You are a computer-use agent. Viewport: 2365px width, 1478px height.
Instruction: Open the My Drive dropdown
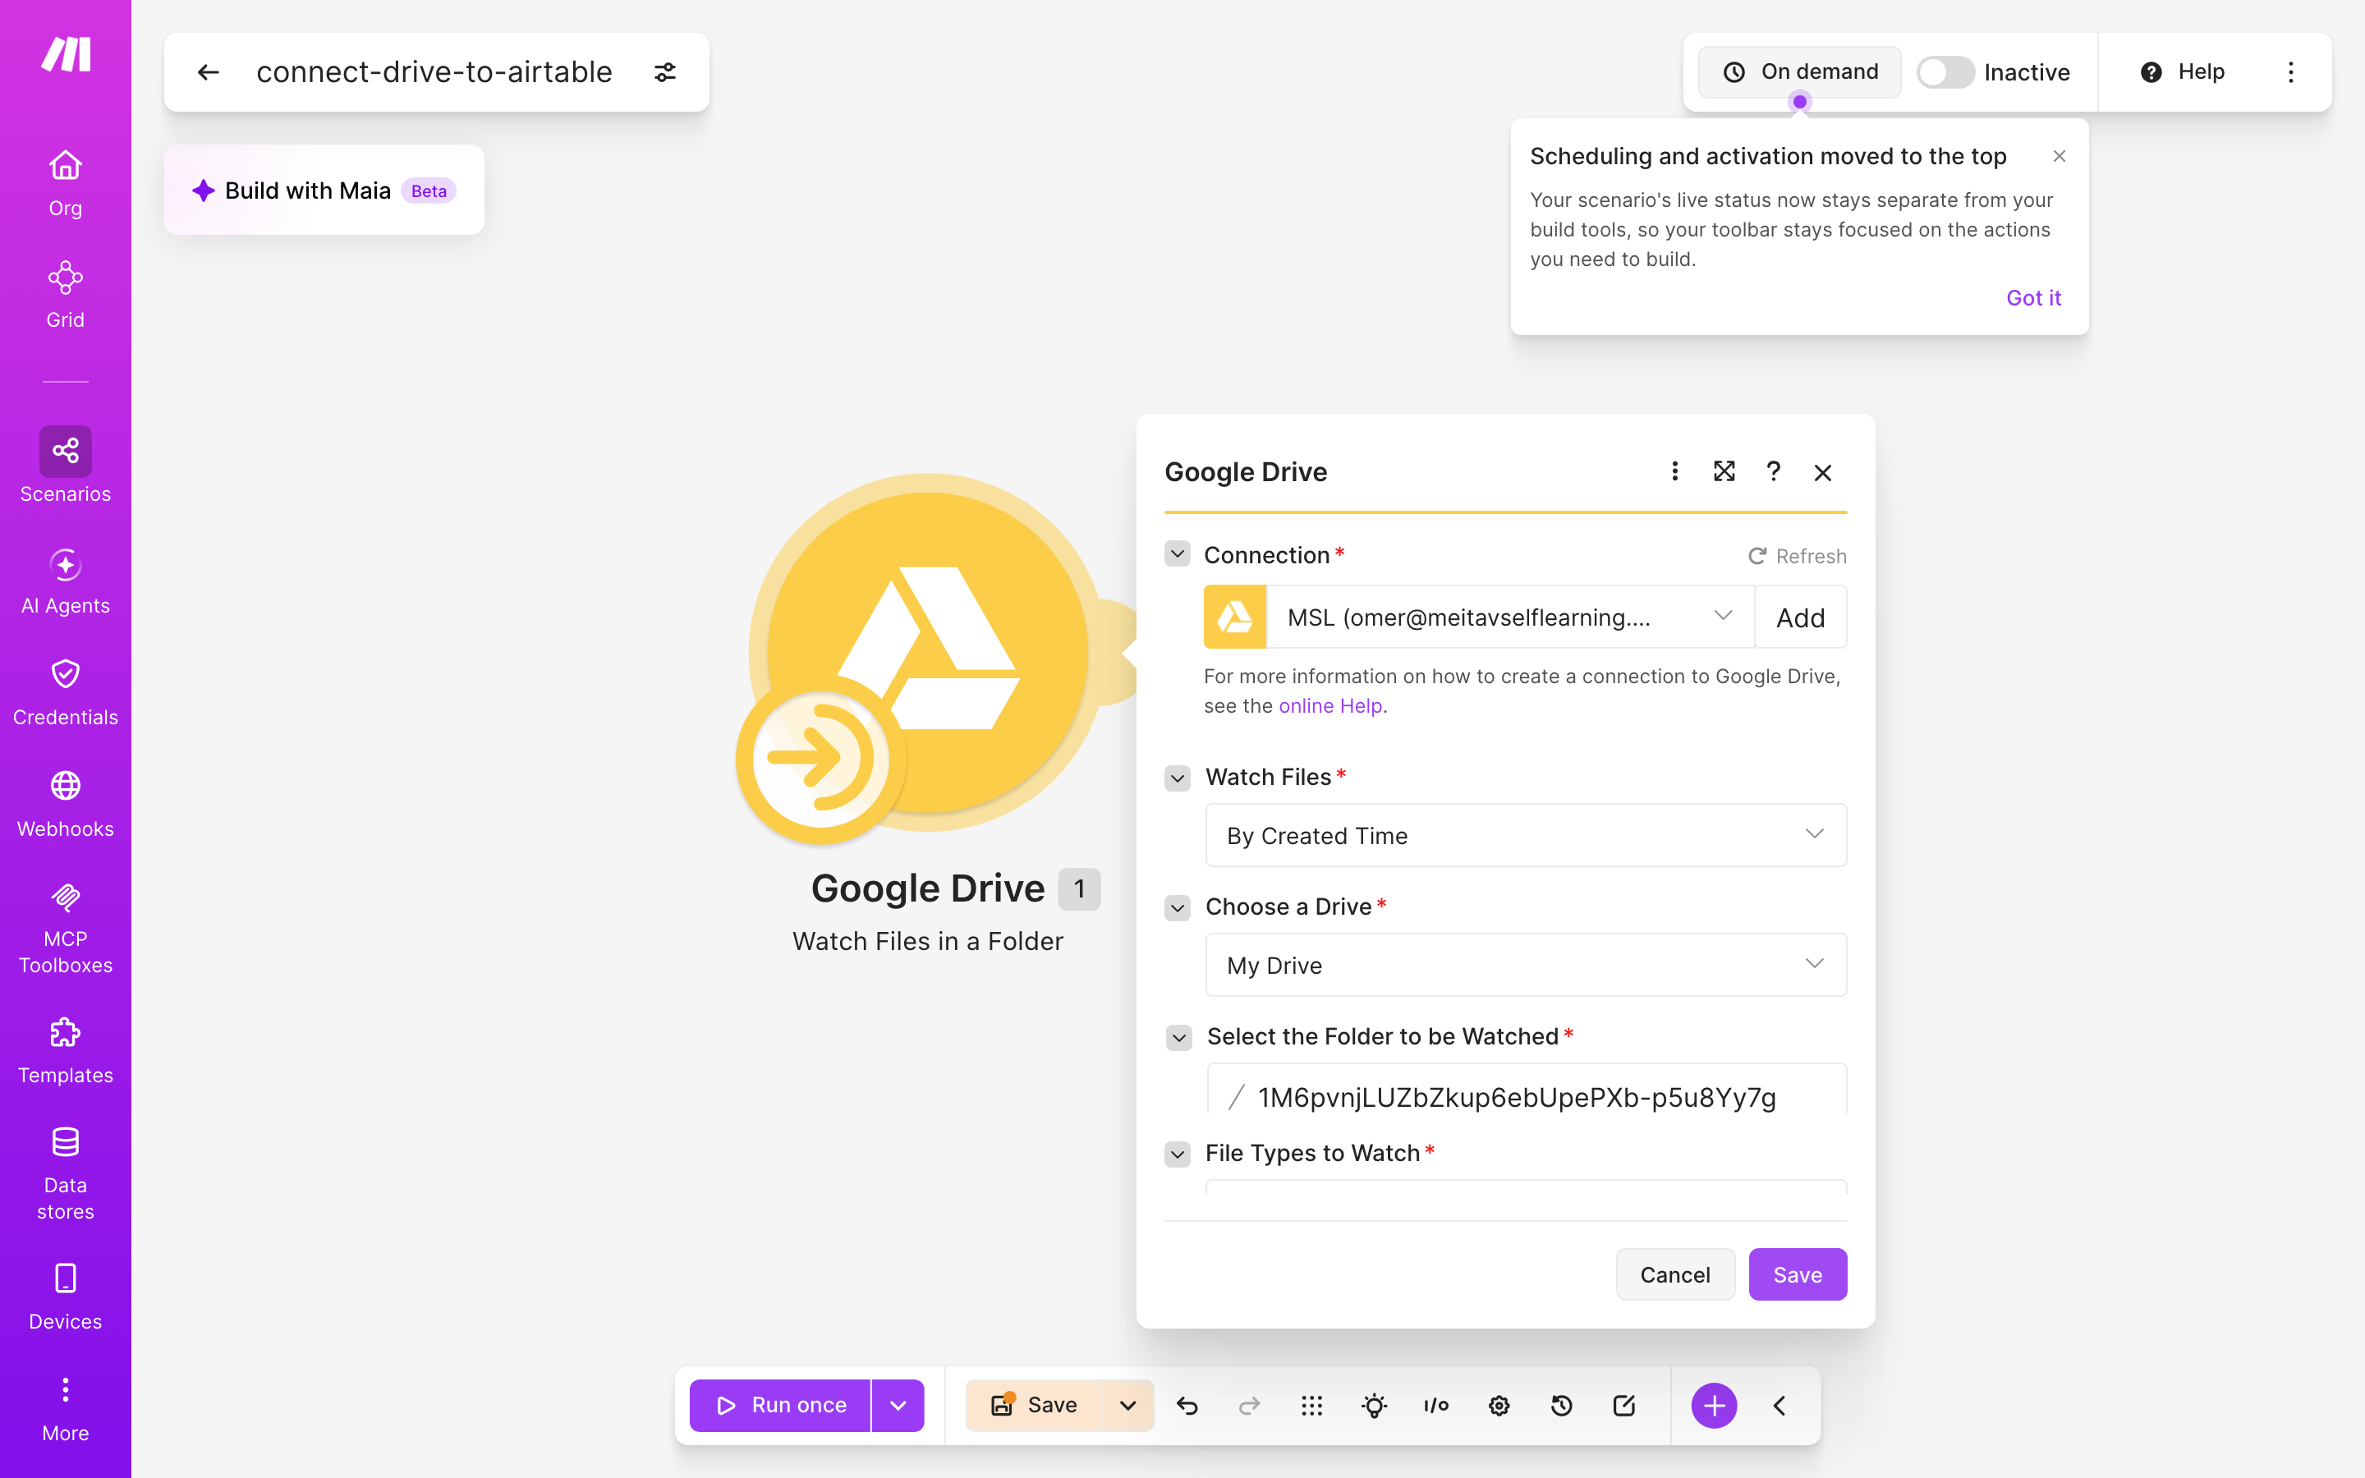(1527, 965)
